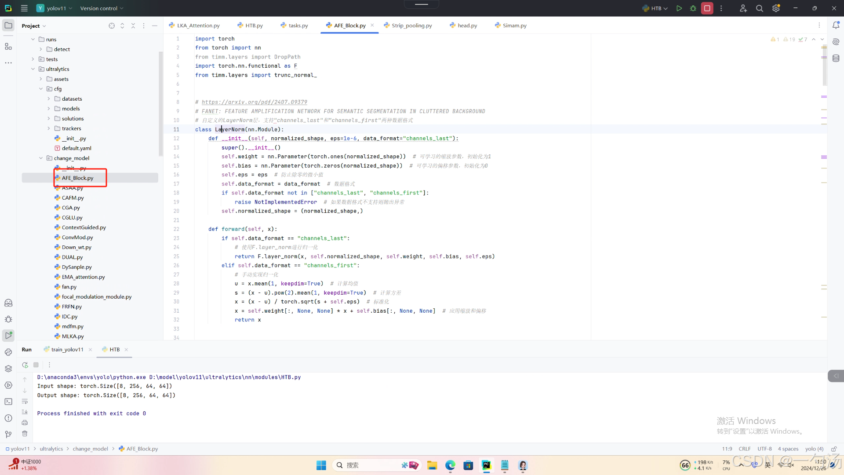Open the IDE settings gear icon
This screenshot has width=844, height=475.
pyautogui.click(x=776, y=8)
